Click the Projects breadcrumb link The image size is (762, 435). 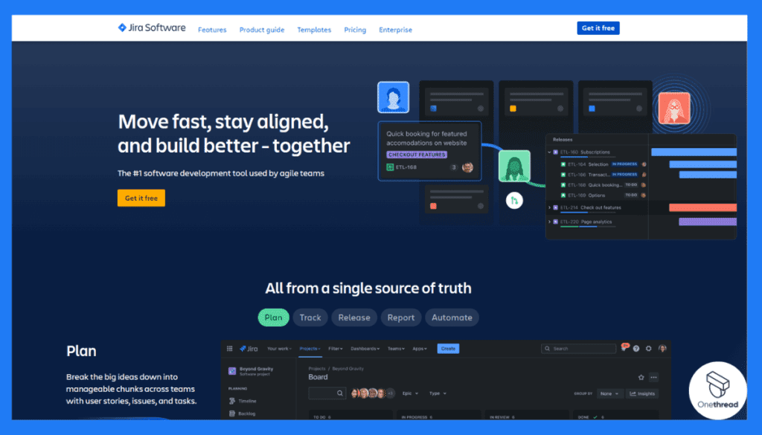pyautogui.click(x=317, y=369)
